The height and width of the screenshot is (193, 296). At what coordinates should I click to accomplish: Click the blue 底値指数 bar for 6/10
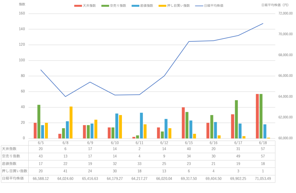[x=117, y=126]
